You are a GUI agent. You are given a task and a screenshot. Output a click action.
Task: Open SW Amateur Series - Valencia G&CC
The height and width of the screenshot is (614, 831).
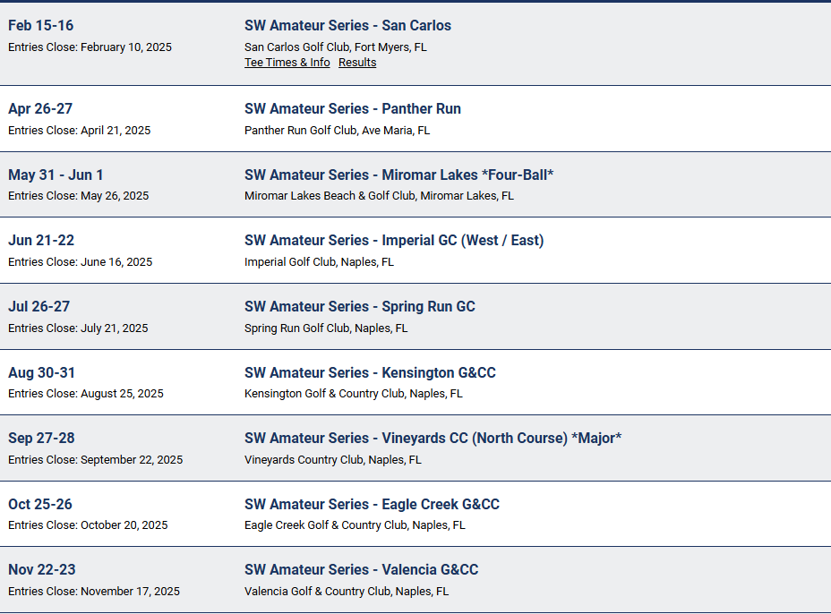pos(361,569)
